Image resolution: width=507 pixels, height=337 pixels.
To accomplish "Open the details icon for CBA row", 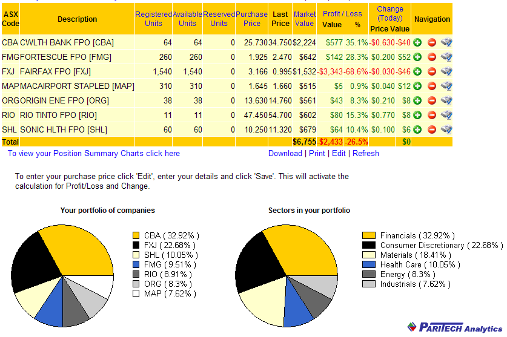I will 446,42.
